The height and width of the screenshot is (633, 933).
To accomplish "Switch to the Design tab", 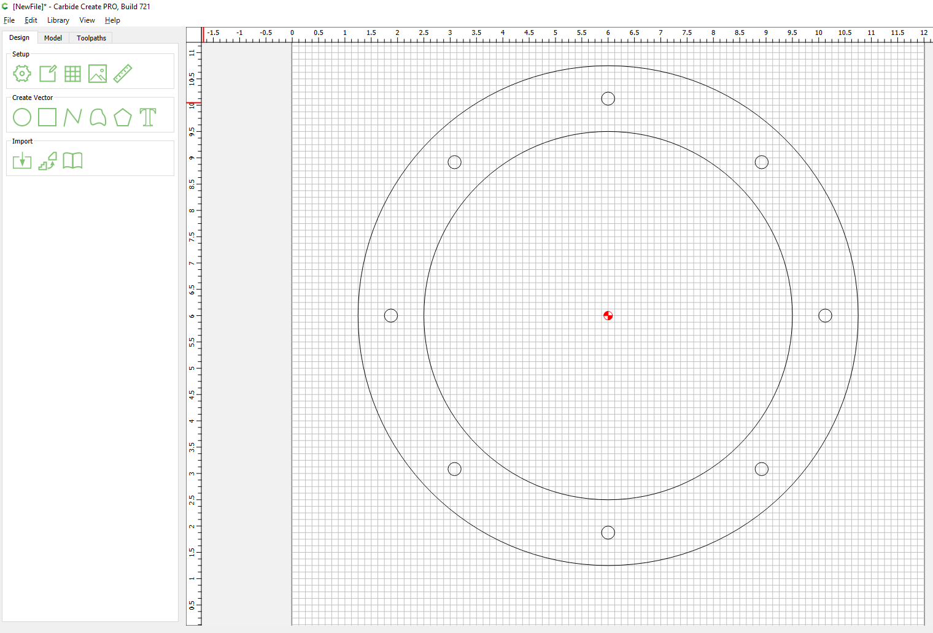I will (19, 37).
